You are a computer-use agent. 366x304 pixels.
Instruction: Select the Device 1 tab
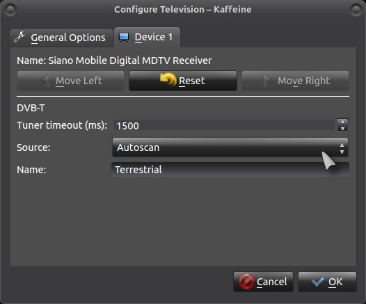[147, 38]
